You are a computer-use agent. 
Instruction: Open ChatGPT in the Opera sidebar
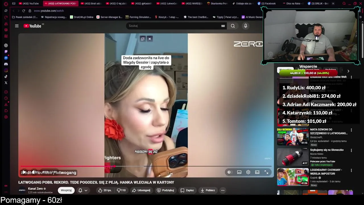pos(6,45)
